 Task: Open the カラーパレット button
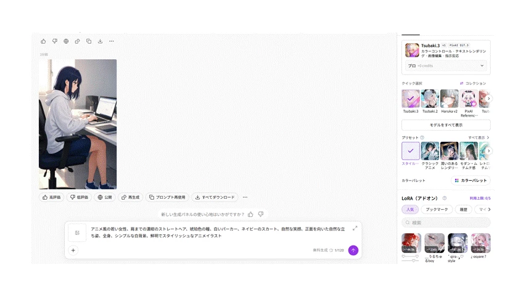(471, 181)
